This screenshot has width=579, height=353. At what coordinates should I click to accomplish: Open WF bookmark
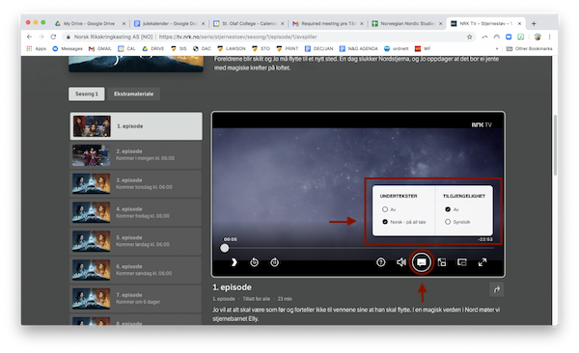coord(423,48)
